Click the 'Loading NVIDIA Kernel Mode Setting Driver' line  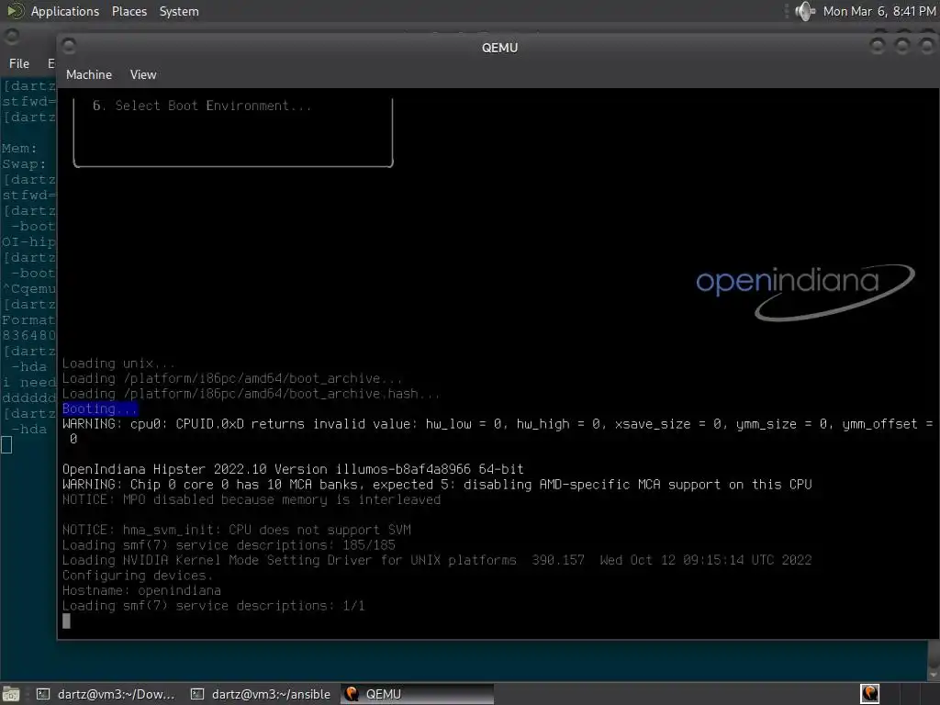tap(437, 560)
